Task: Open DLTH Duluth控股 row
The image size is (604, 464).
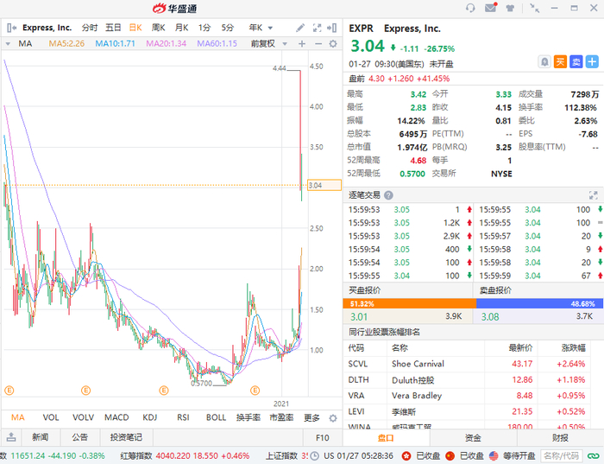Action: tap(467, 380)
